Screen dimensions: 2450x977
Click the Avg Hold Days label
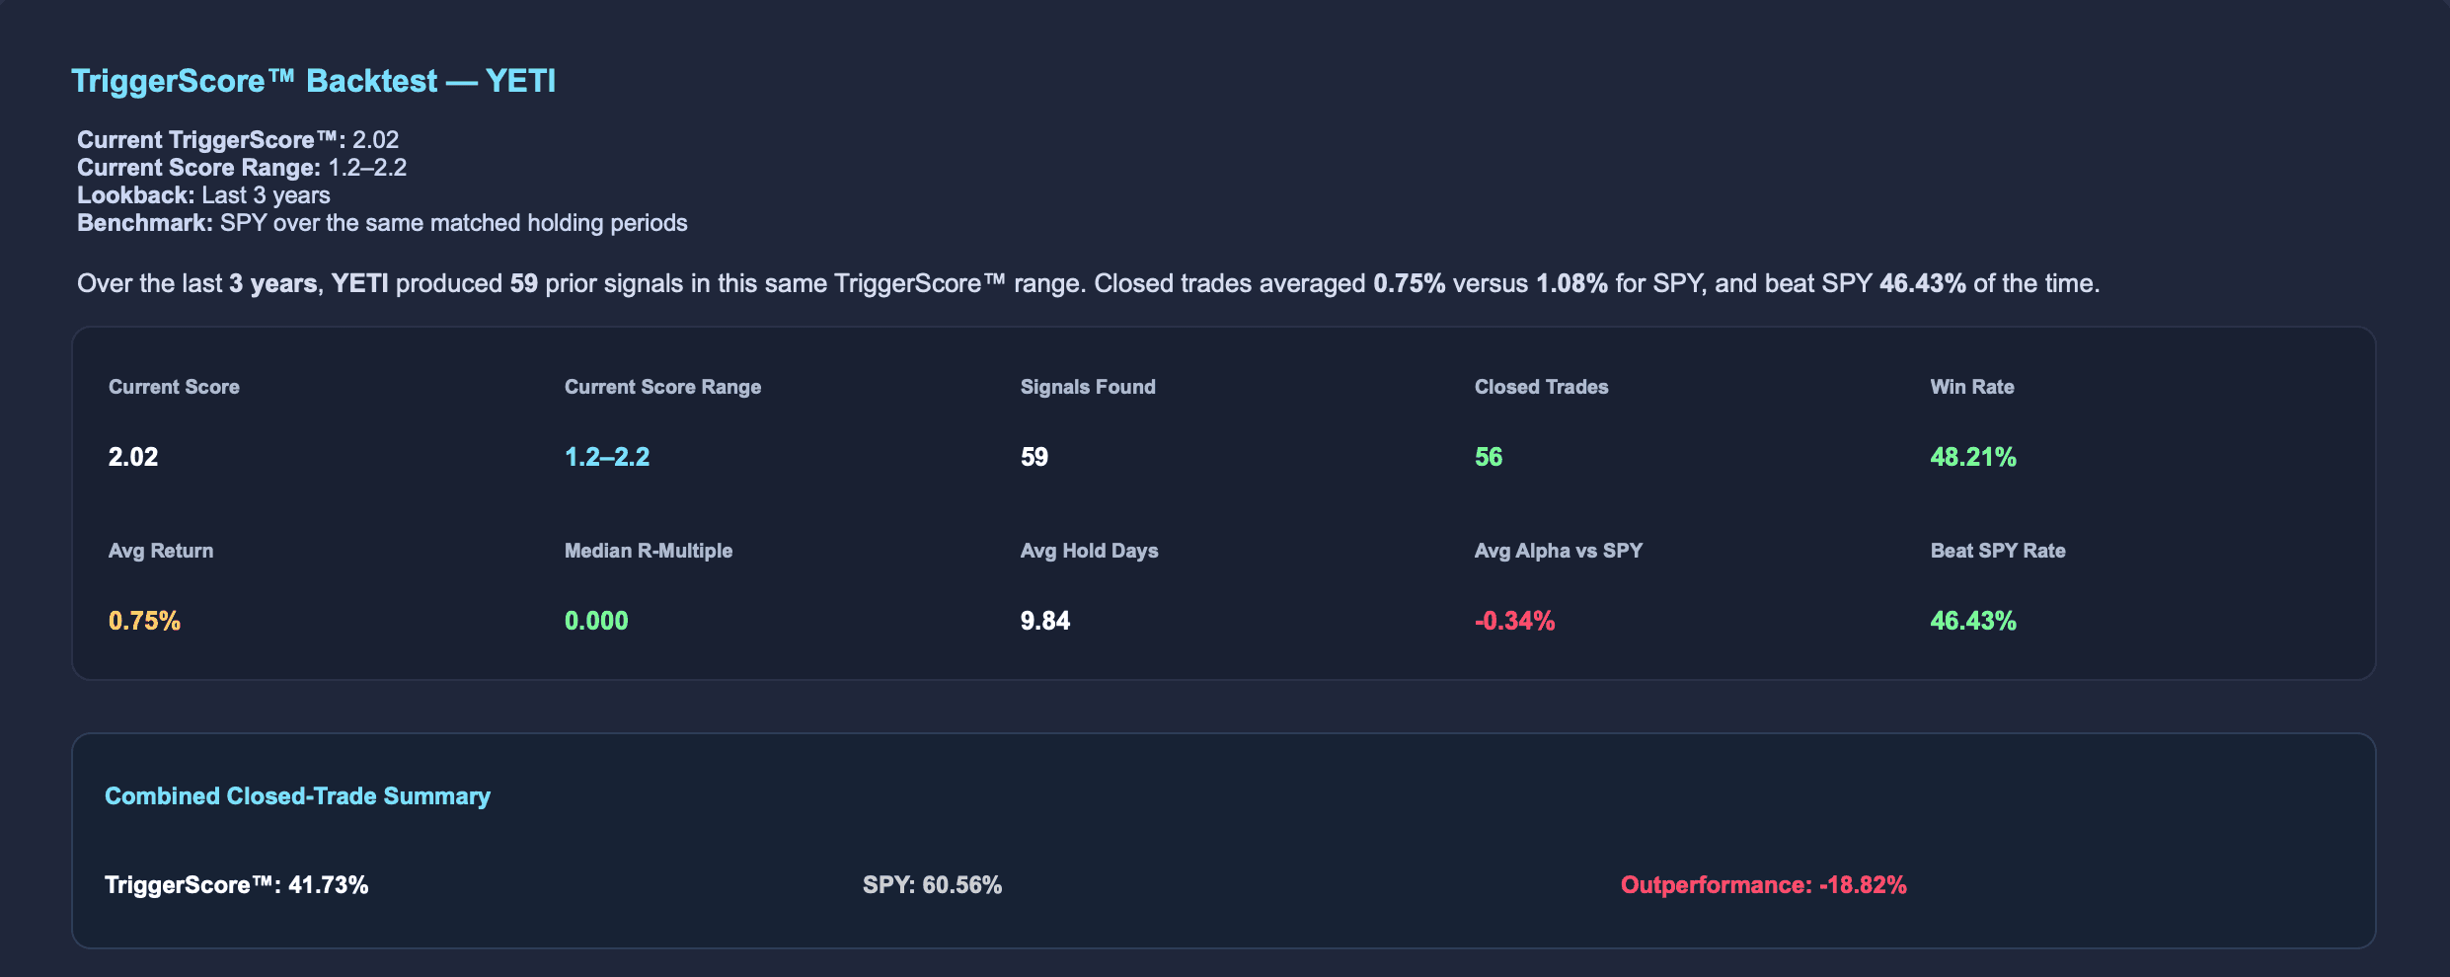(x=1089, y=551)
